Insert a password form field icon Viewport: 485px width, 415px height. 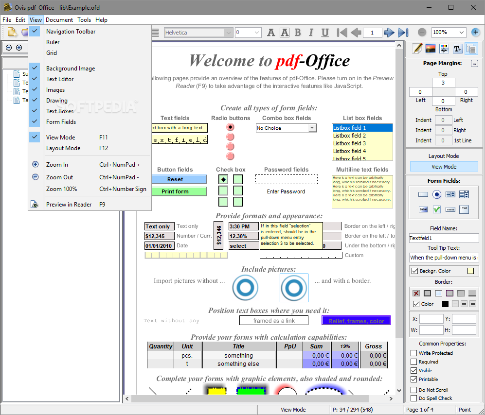450,209
